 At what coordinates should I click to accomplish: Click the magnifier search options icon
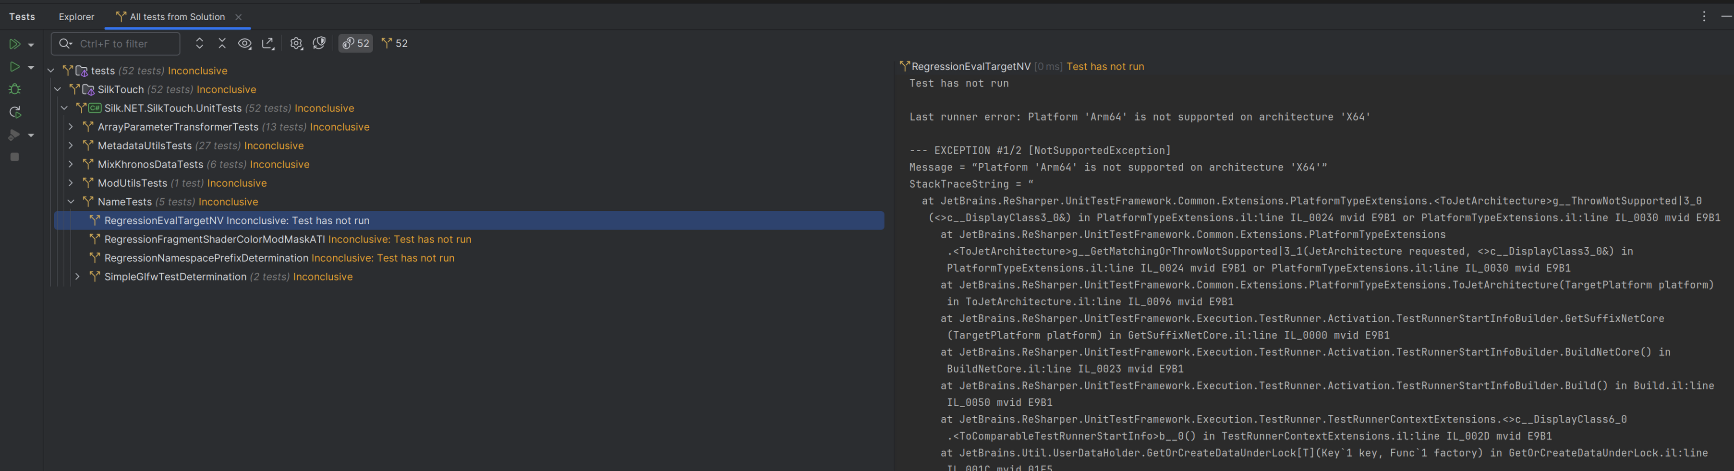[x=65, y=44]
